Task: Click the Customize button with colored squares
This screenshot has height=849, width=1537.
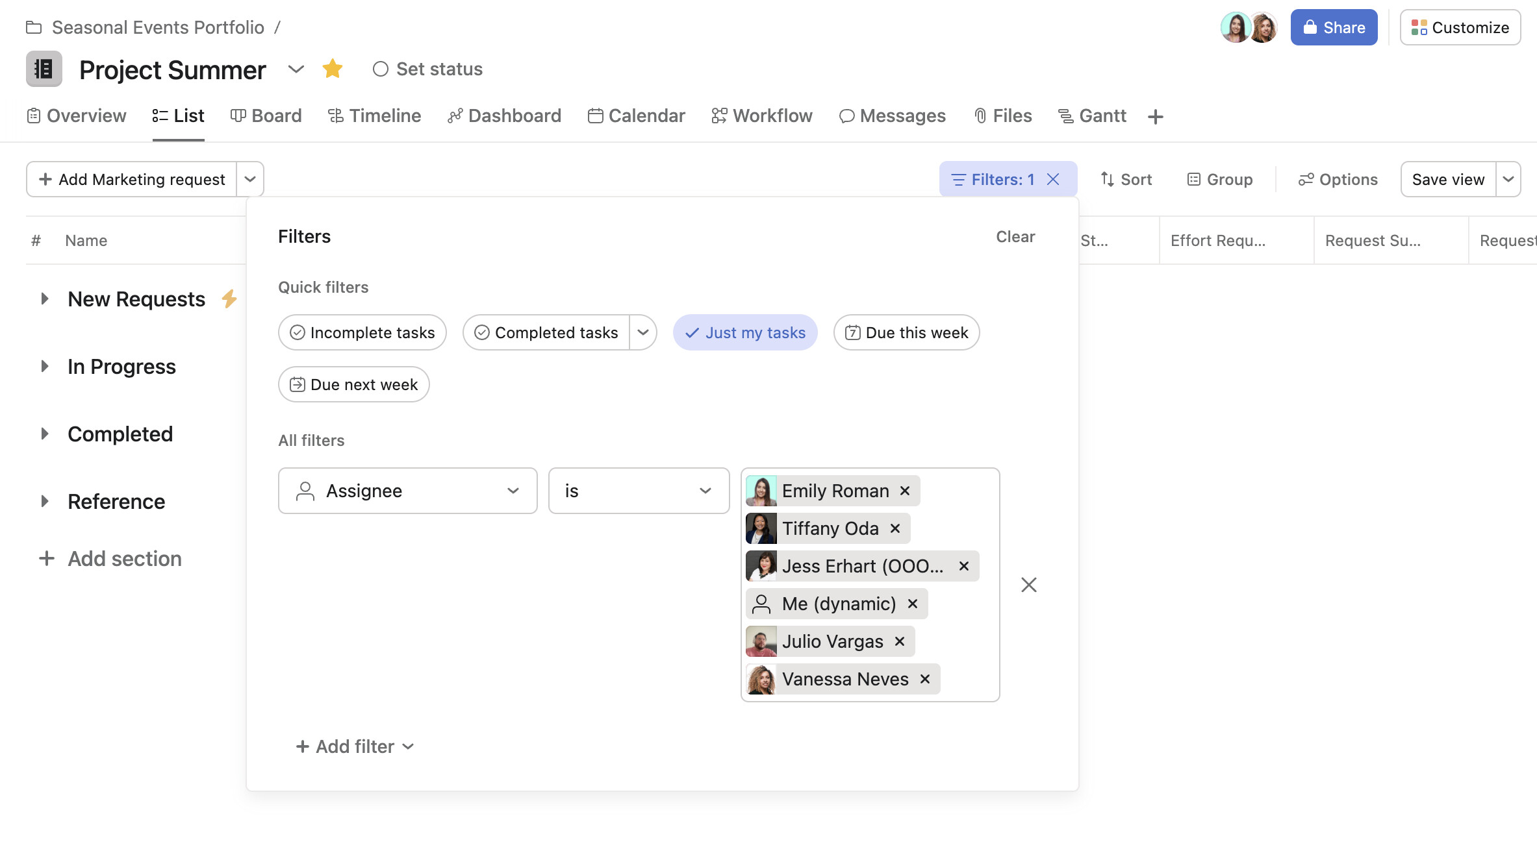Action: click(1460, 27)
